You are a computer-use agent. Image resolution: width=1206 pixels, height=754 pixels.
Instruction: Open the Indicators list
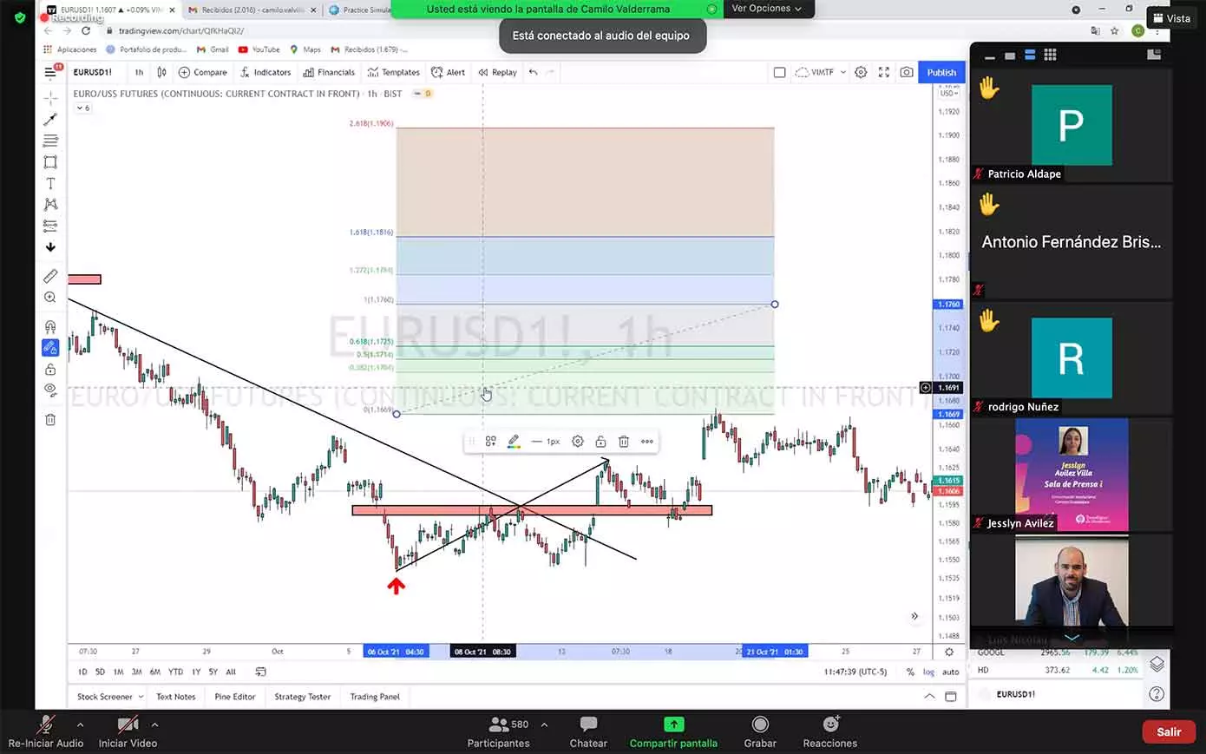[265, 72]
